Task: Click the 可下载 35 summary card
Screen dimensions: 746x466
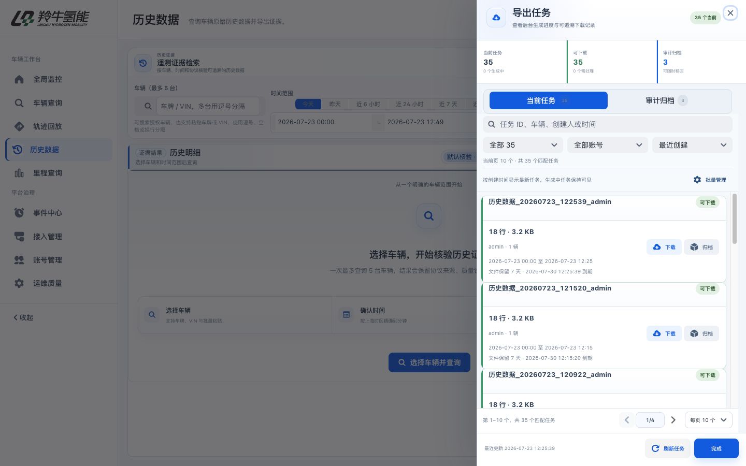Action: [612, 62]
